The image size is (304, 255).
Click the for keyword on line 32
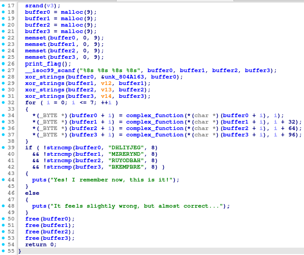[x=30, y=102]
